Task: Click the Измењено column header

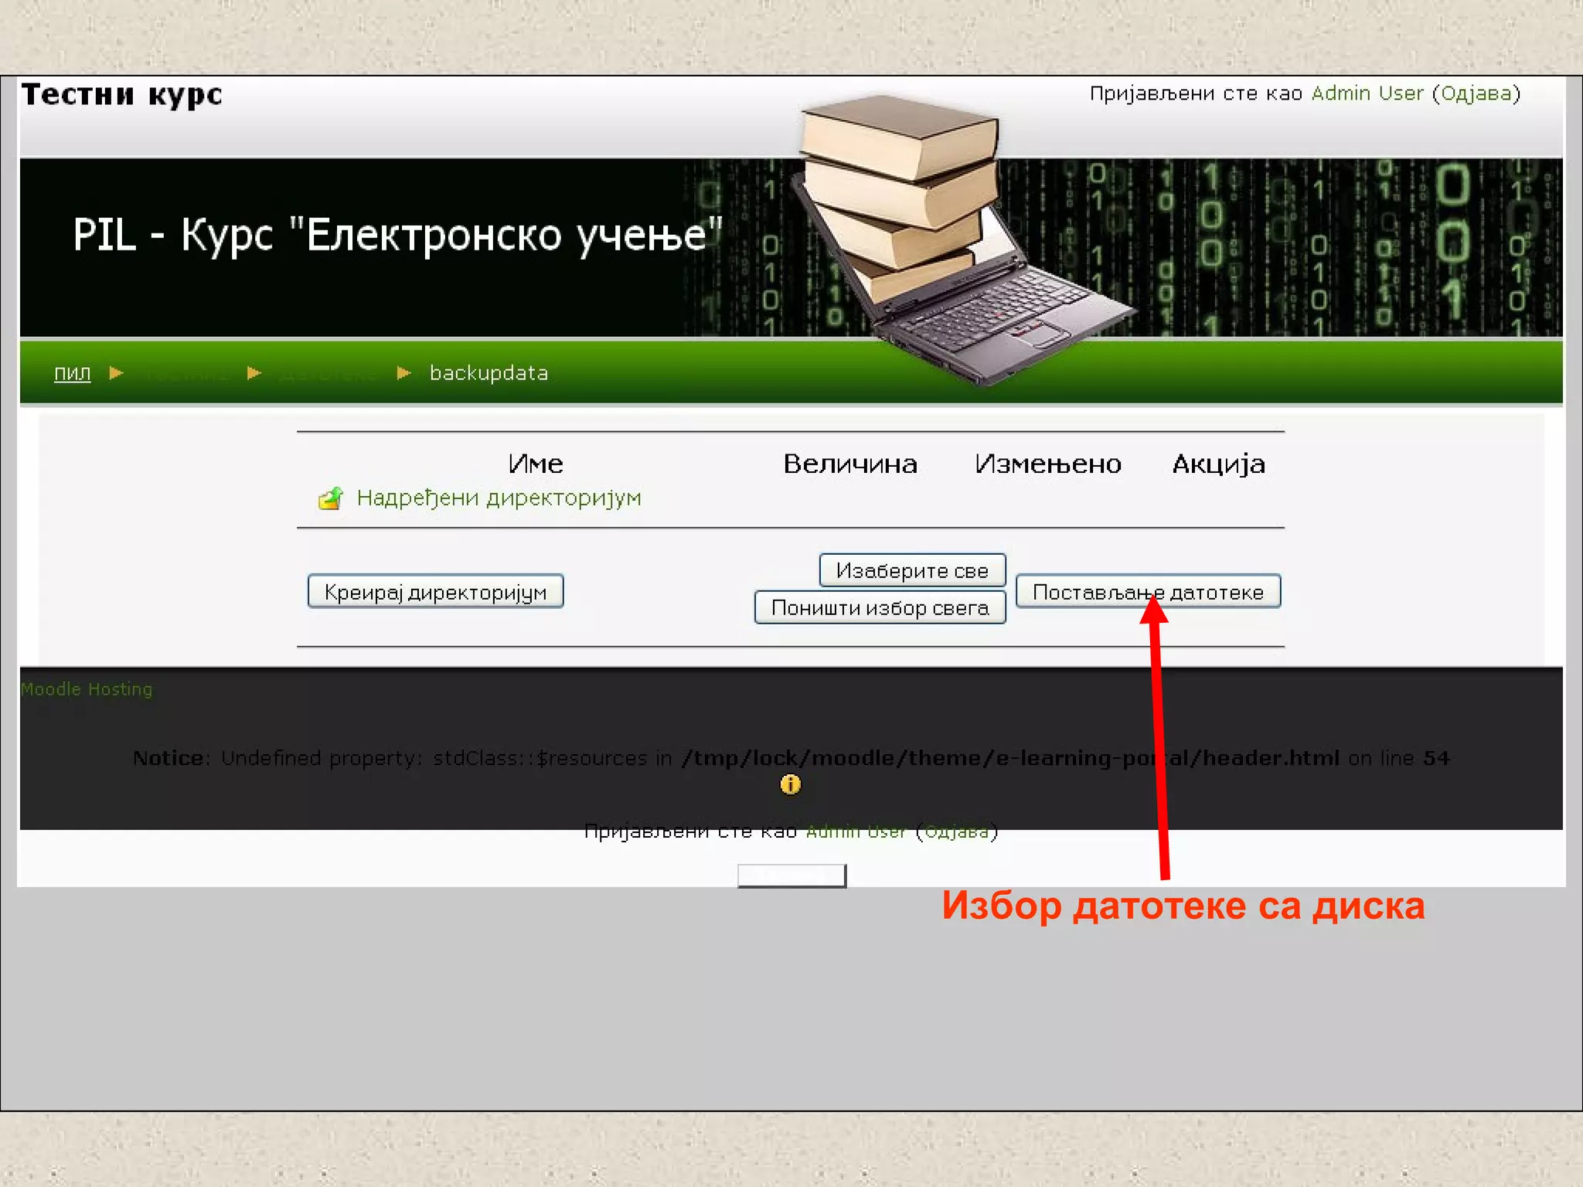Action: (1047, 464)
